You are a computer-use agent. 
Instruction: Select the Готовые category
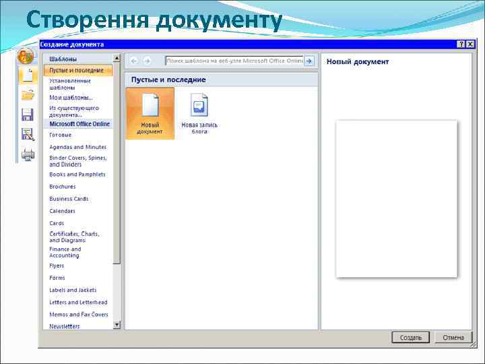[x=61, y=135]
